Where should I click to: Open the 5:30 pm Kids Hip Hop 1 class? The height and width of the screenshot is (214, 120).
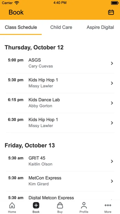[60, 83]
